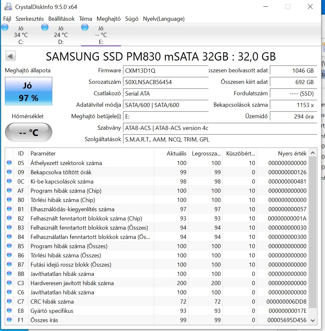
Task: Click the features field S.M.A.R.T., AAM, NCQ
Action: point(220,139)
